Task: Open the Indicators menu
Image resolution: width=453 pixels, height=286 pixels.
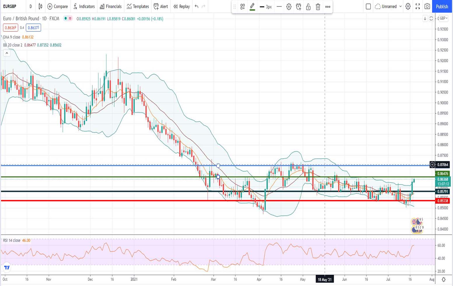Action: pos(84,6)
